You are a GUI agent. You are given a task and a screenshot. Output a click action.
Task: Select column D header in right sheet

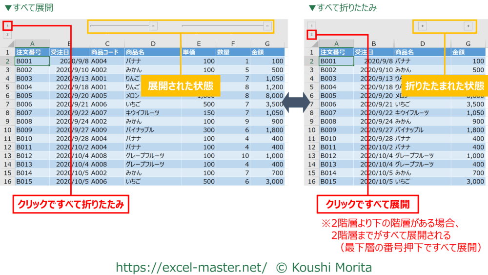pyautogui.click(x=422, y=44)
